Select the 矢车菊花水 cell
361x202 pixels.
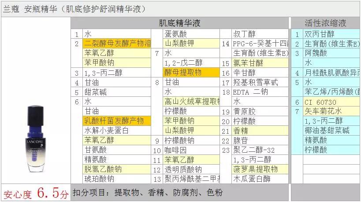point(331,111)
